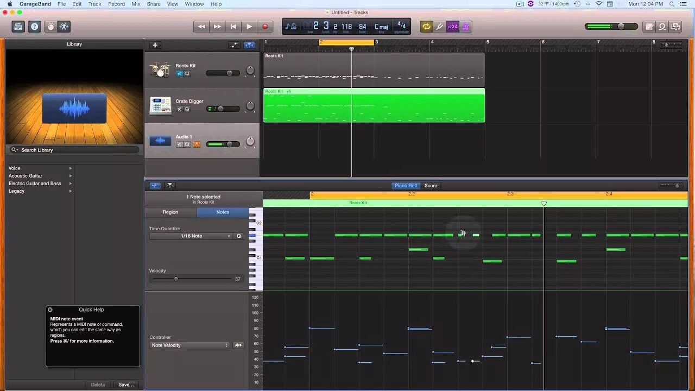
Task: Click the library Delete button
Action: click(98, 384)
